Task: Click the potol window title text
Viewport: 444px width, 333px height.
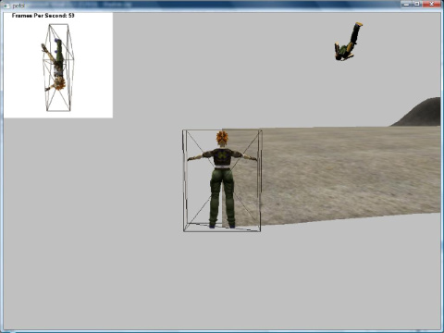Action: pos(18,6)
